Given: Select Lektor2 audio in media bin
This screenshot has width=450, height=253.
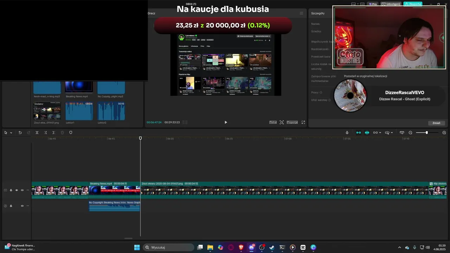Looking at the screenshot, I should point(111,111).
